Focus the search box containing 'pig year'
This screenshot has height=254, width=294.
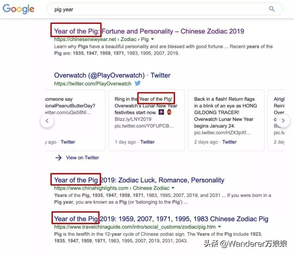pyautogui.click(x=165, y=9)
